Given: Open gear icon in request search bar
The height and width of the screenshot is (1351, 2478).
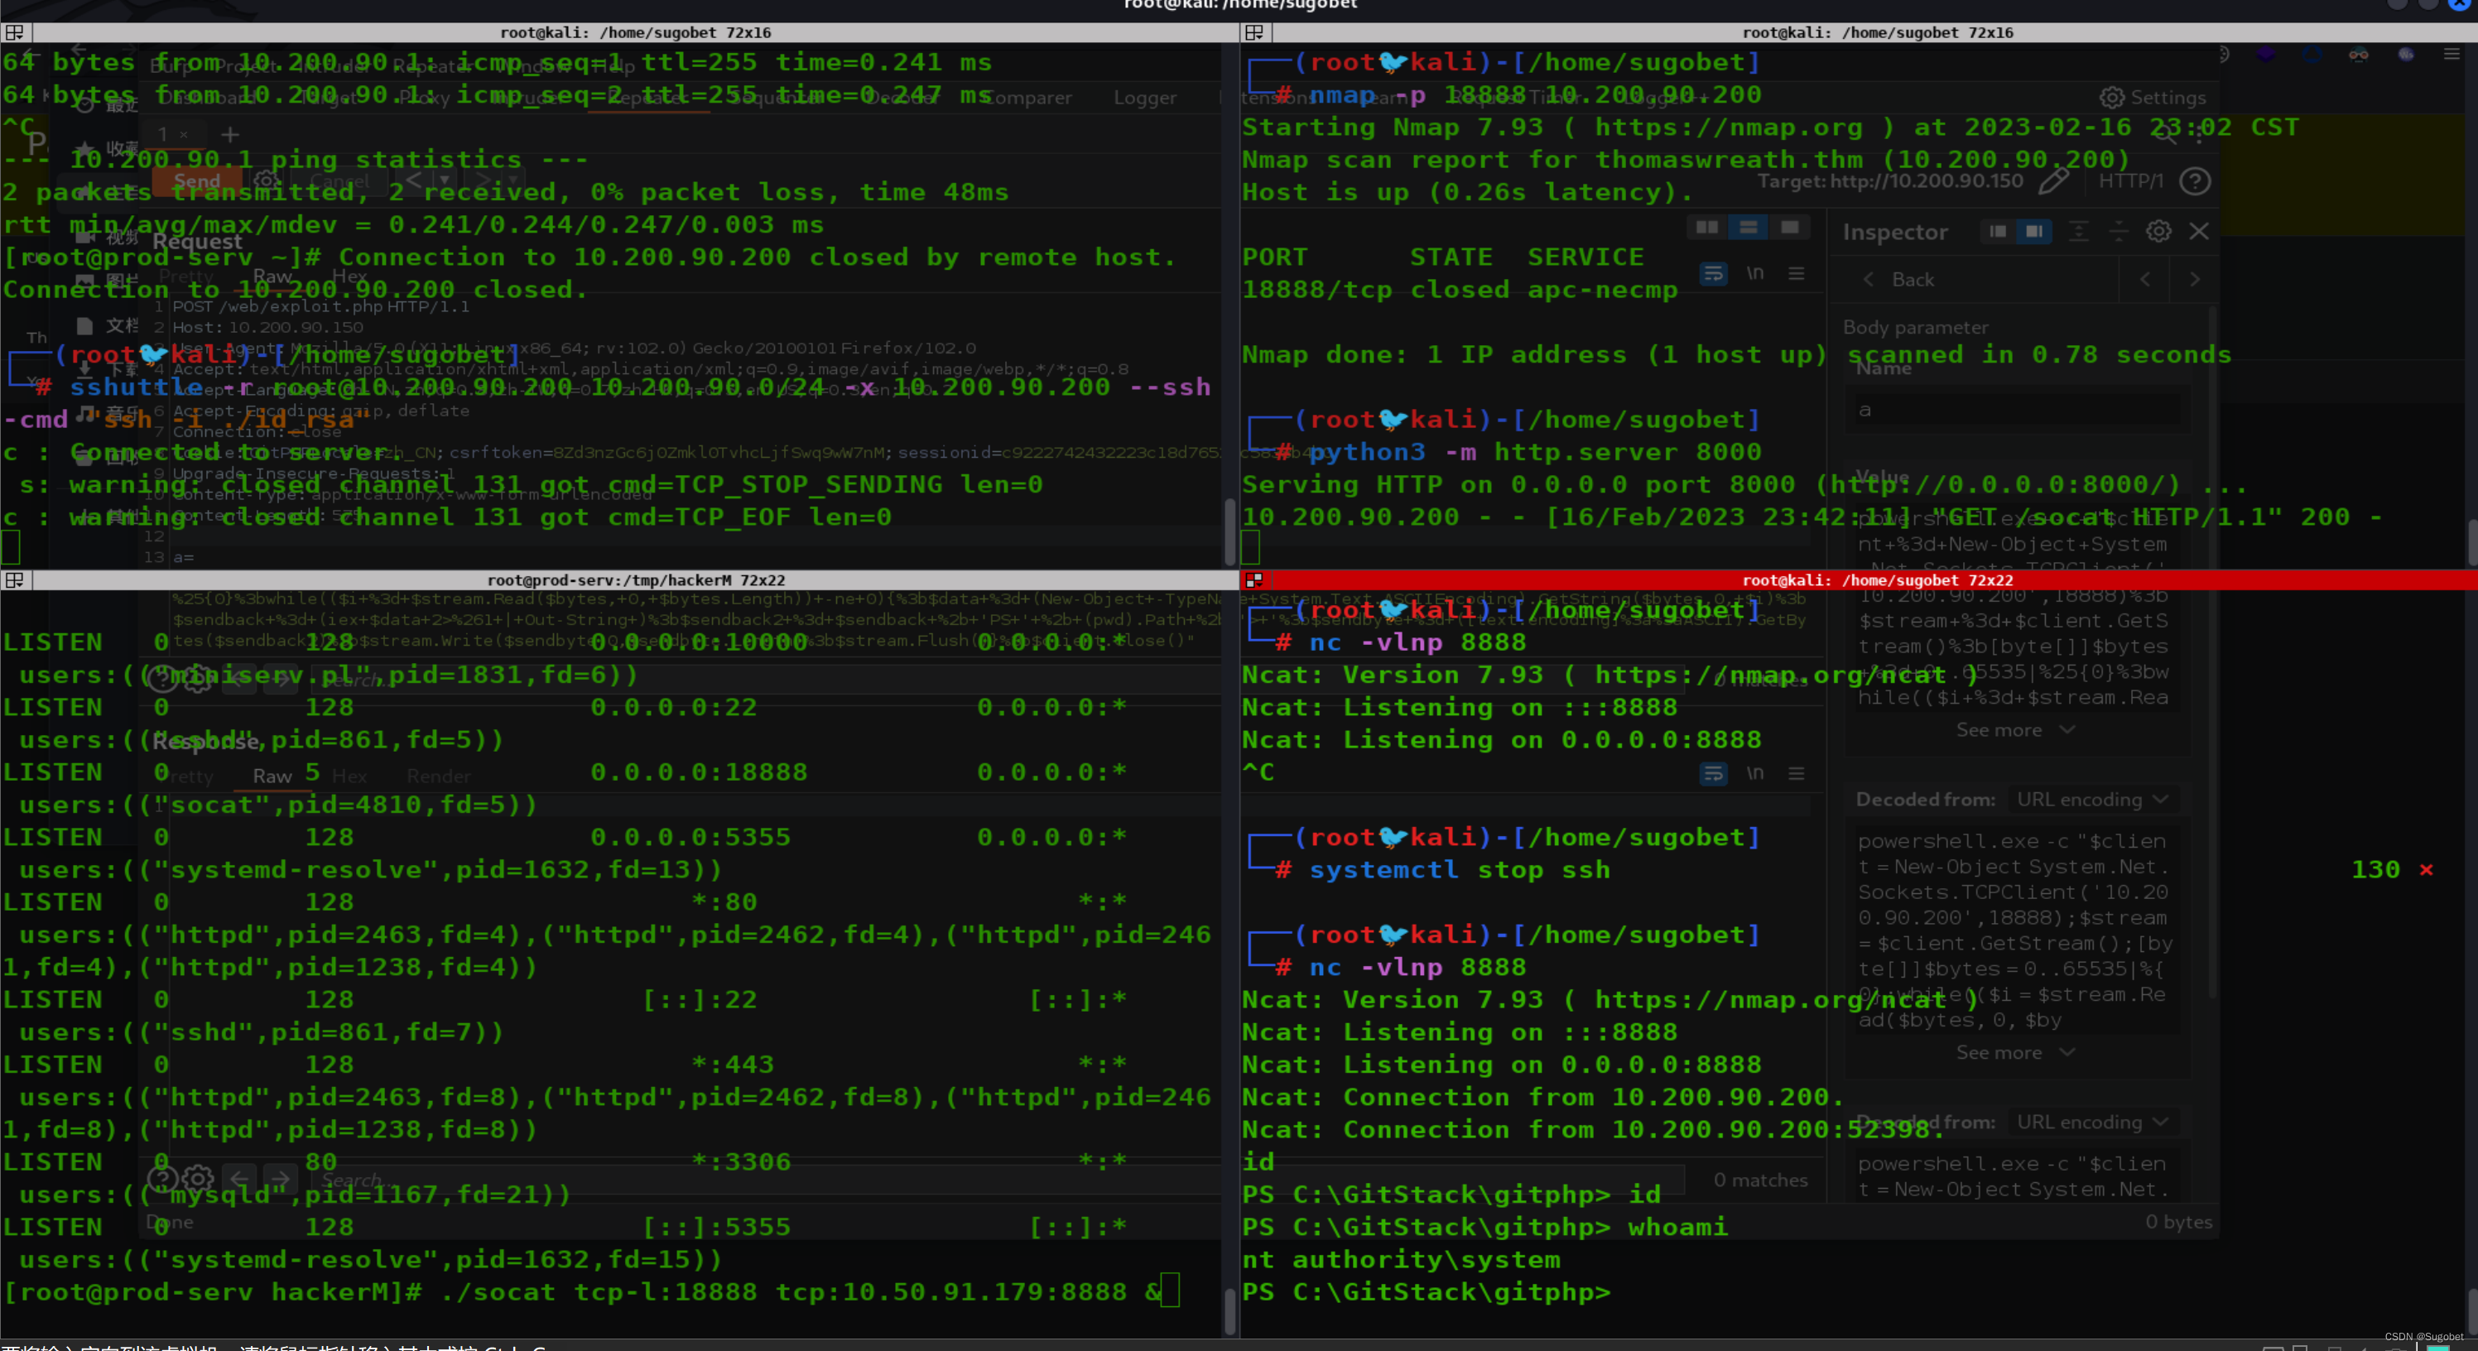Looking at the screenshot, I should [x=198, y=680].
